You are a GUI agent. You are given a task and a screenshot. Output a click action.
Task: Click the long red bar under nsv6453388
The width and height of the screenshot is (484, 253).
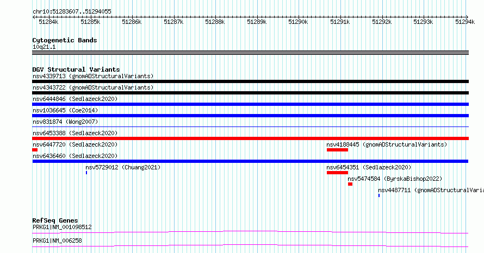click(250, 138)
